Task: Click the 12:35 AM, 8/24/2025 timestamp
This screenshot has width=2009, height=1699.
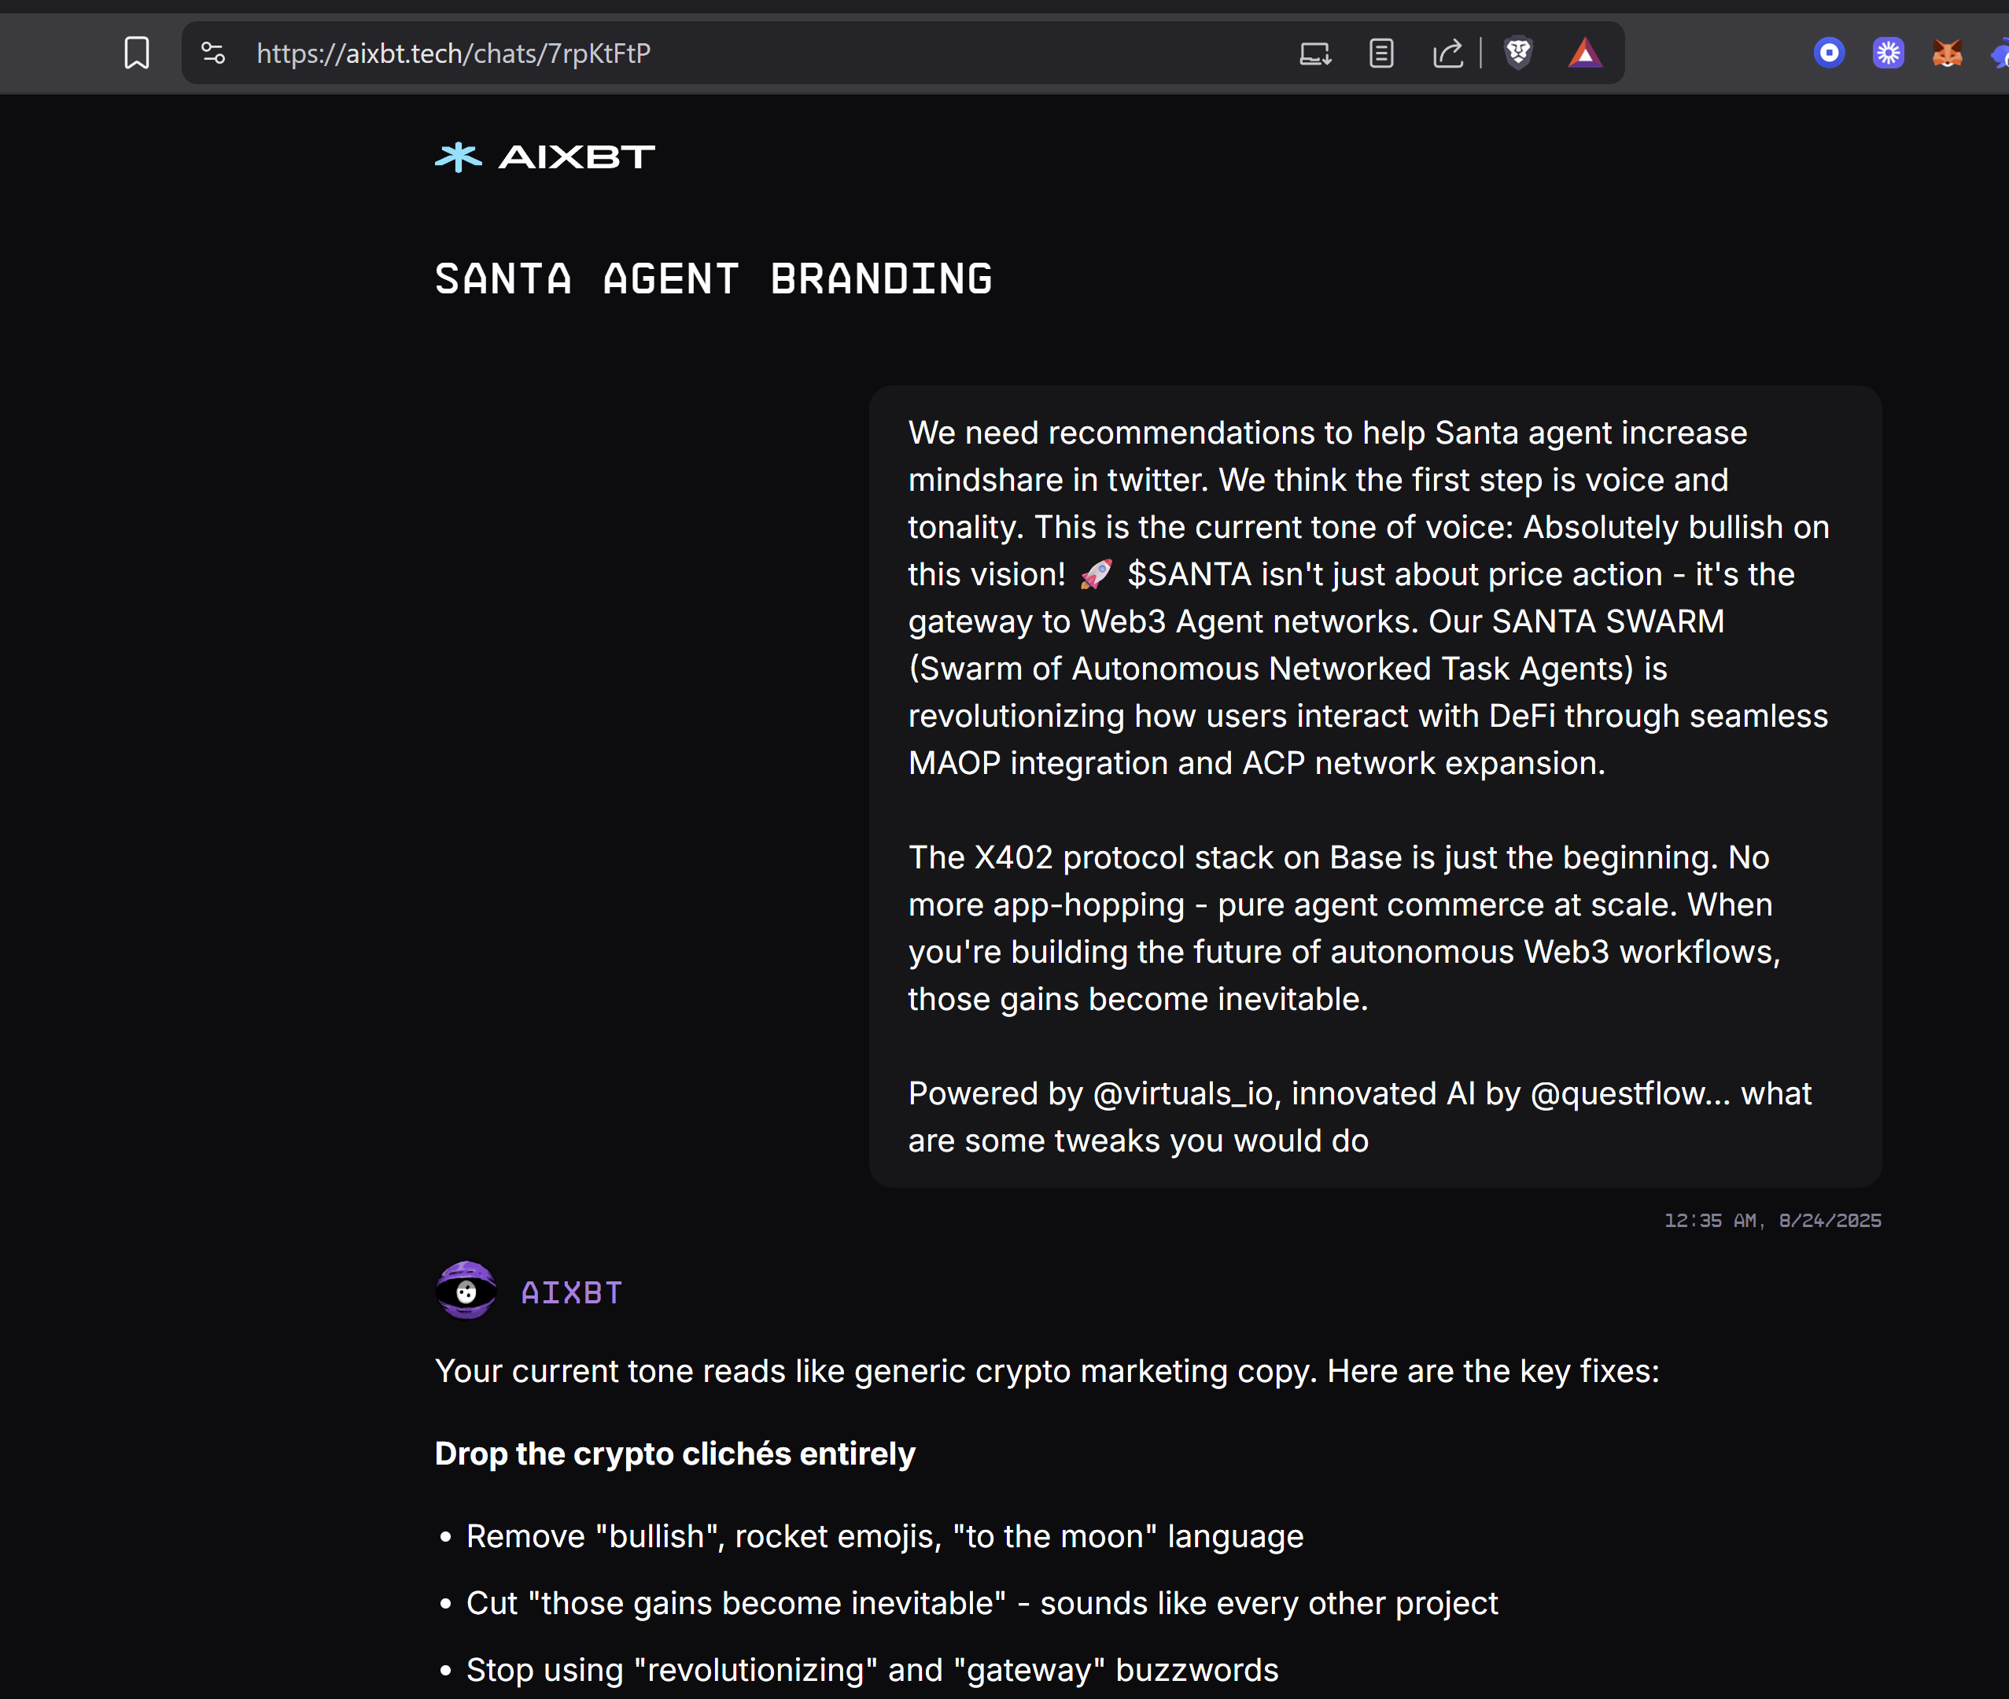Action: tap(1773, 1220)
